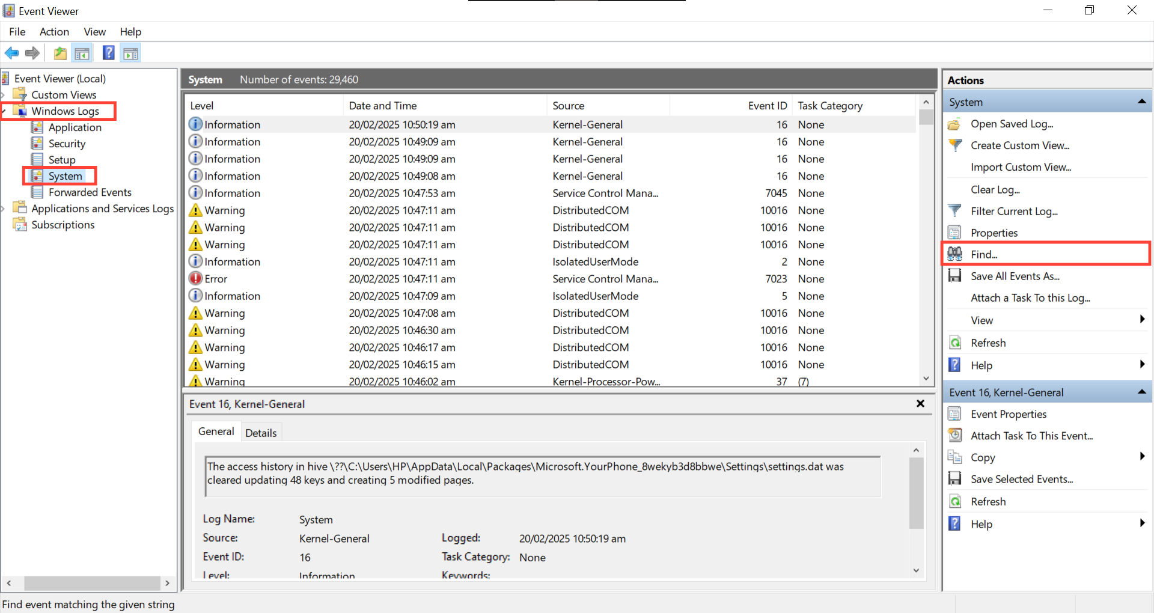
Task: Collapse the System section in Actions pane
Action: tap(1141, 102)
